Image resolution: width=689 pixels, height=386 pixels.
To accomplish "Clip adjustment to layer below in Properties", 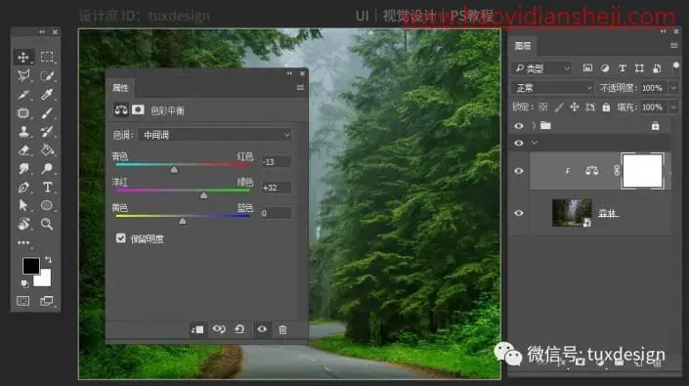I will click(x=197, y=329).
